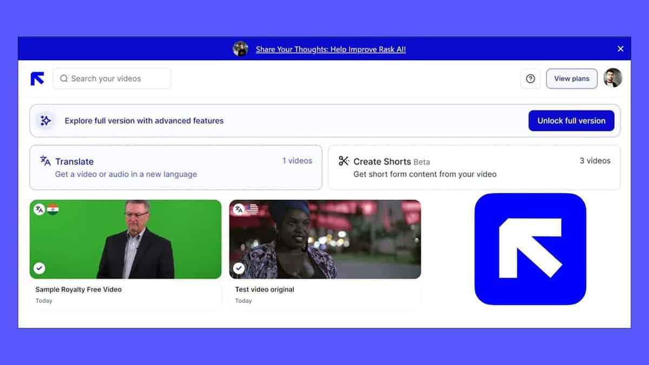The width and height of the screenshot is (649, 365).
Task: Click the magnifier icon in the search field
Action: [x=64, y=78]
